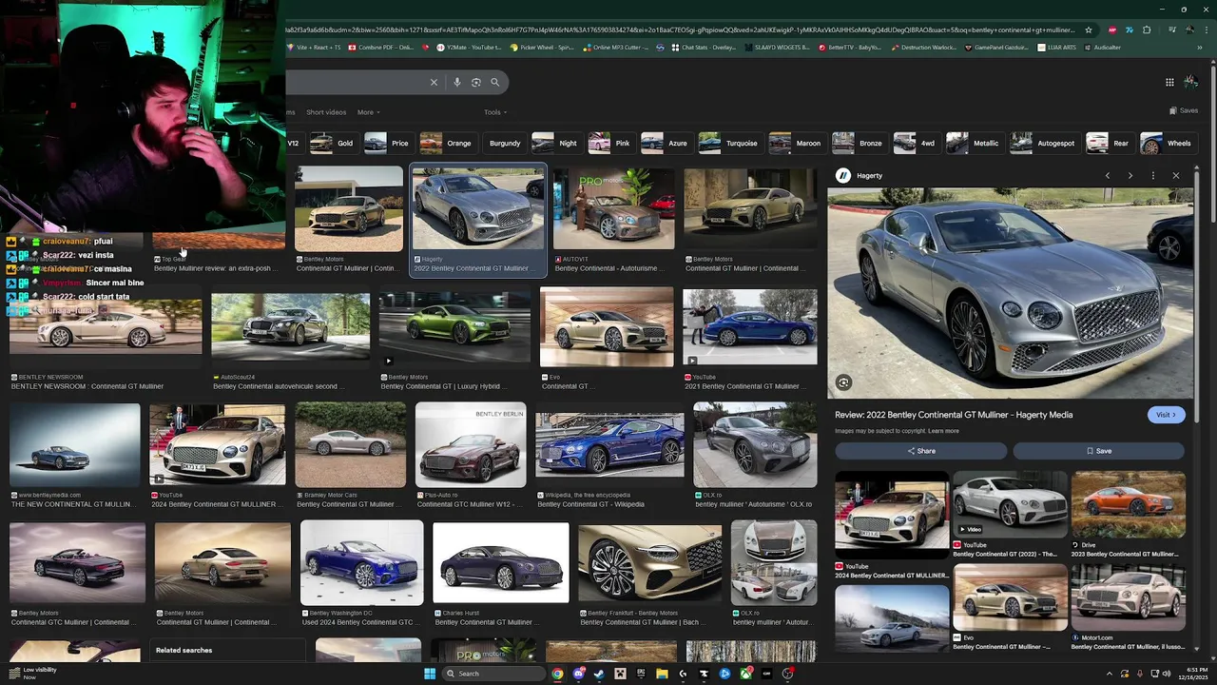Share the previewed Bentley image
Image resolution: width=1217 pixels, height=685 pixels.
click(x=920, y=451)
